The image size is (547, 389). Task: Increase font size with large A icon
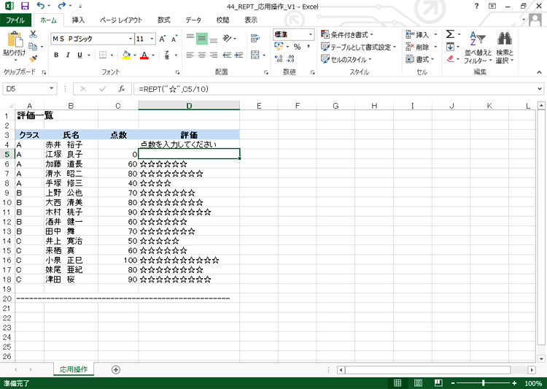[162, 39]
